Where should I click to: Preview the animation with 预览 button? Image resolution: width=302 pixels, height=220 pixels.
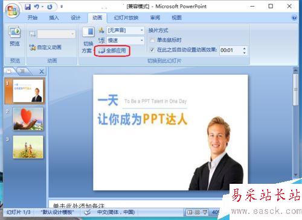pos(14,36)
